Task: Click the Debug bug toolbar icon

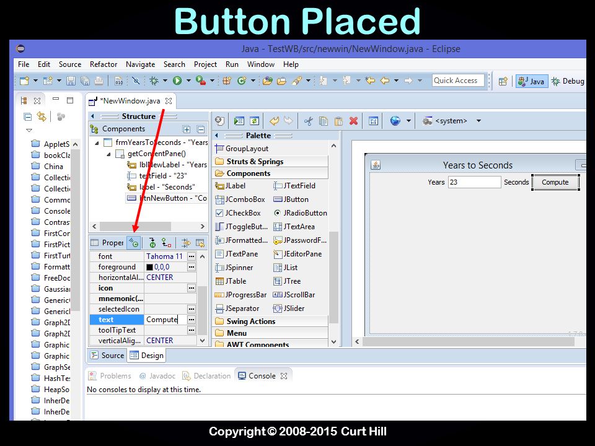Action: (154, 81)
